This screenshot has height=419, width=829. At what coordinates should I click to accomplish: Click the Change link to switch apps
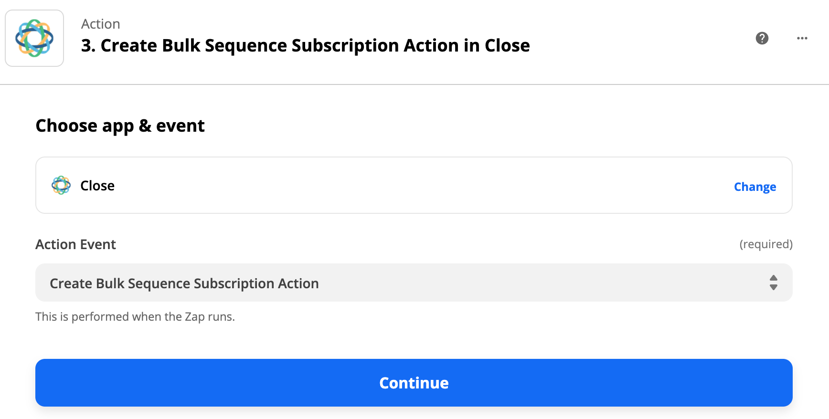point(755,187)
